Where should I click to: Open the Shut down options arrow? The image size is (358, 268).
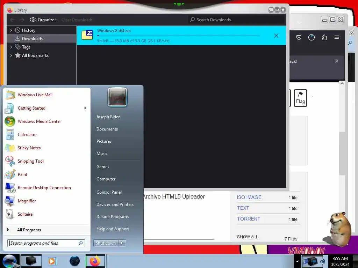pyautogui.click(x=122, y=243)
